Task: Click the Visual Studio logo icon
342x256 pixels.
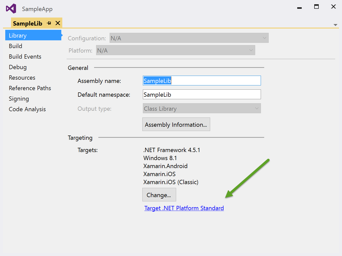Action: click(11, 9)
